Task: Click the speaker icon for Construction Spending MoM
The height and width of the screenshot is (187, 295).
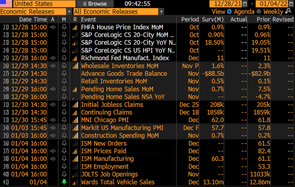Action: pyautogui.click(x=53, y=136)
